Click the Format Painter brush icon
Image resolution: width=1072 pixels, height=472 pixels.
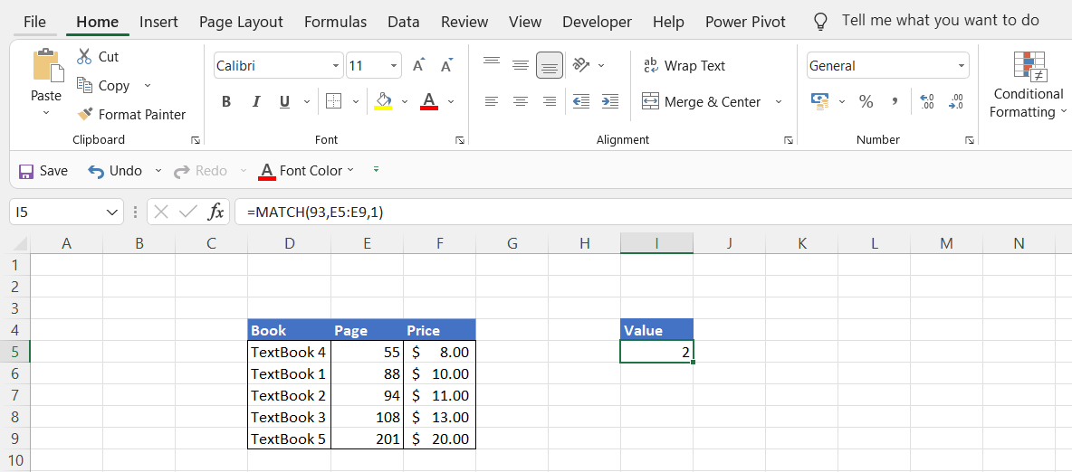click(x=85, y=114)
